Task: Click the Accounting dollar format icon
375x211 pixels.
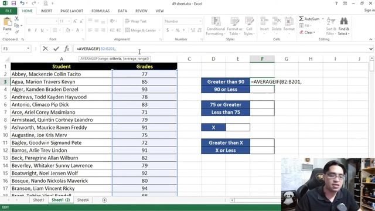Action: (x=168, y=30)
